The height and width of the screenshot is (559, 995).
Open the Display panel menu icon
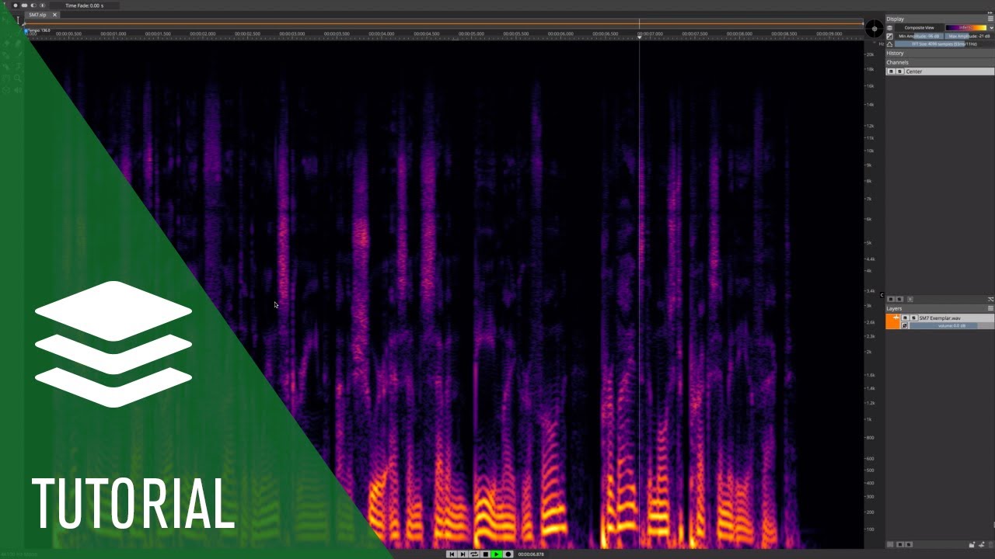coord(990,19)
